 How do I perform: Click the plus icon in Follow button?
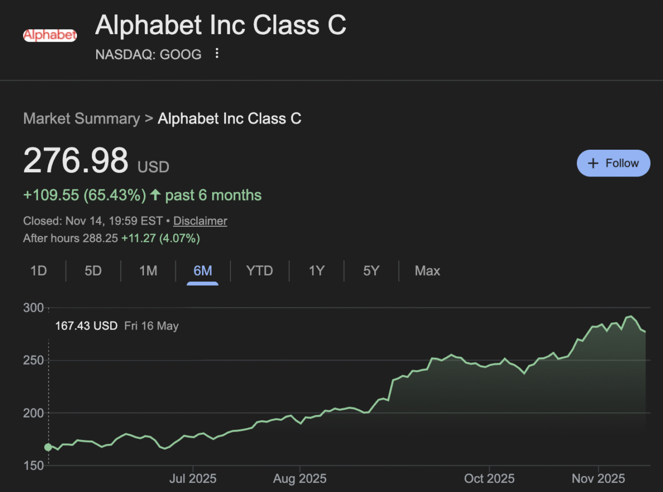[x=593, y=164]
